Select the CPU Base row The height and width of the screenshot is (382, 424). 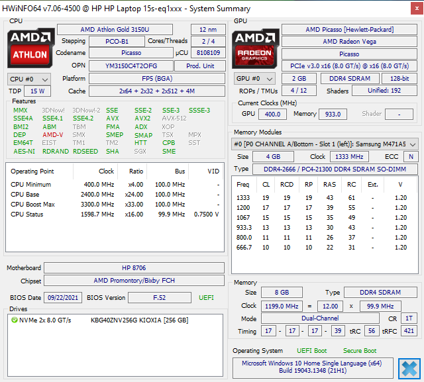(x=115, y=195)
